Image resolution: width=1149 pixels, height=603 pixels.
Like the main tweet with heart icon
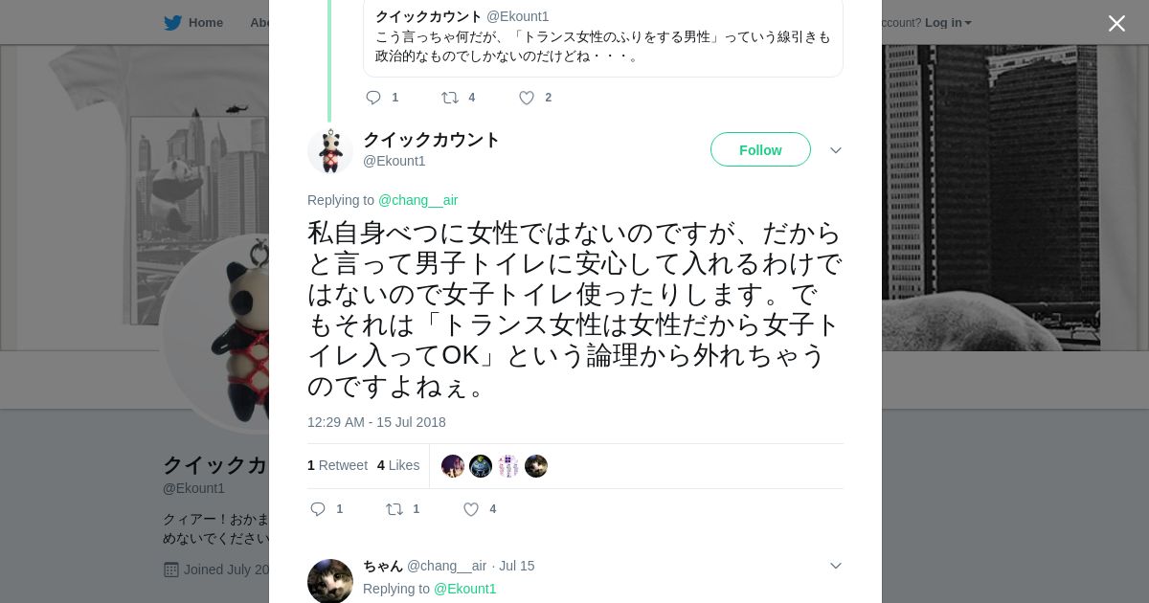(471, 509)
